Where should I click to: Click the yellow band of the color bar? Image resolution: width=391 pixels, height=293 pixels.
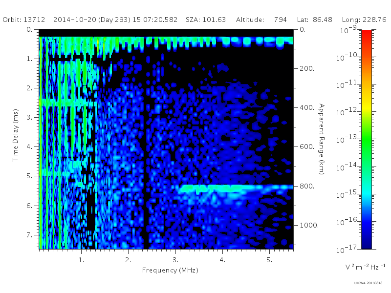tap(367, 107)
